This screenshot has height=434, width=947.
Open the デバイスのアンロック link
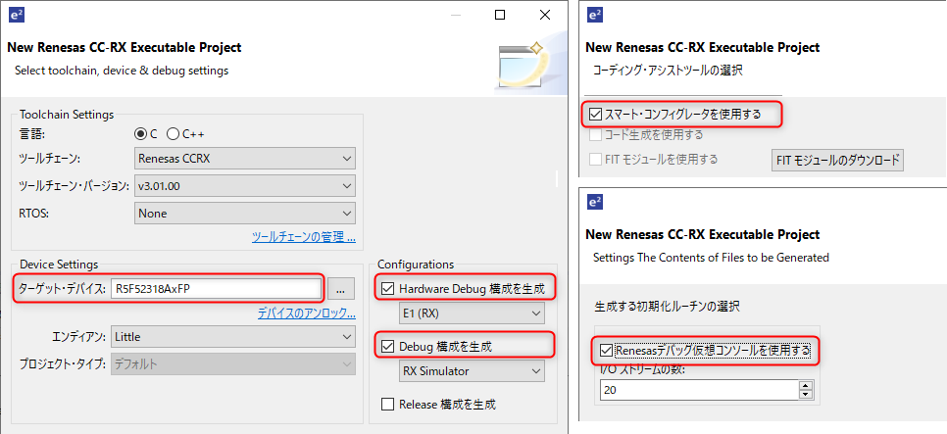[x=306, y=313]
